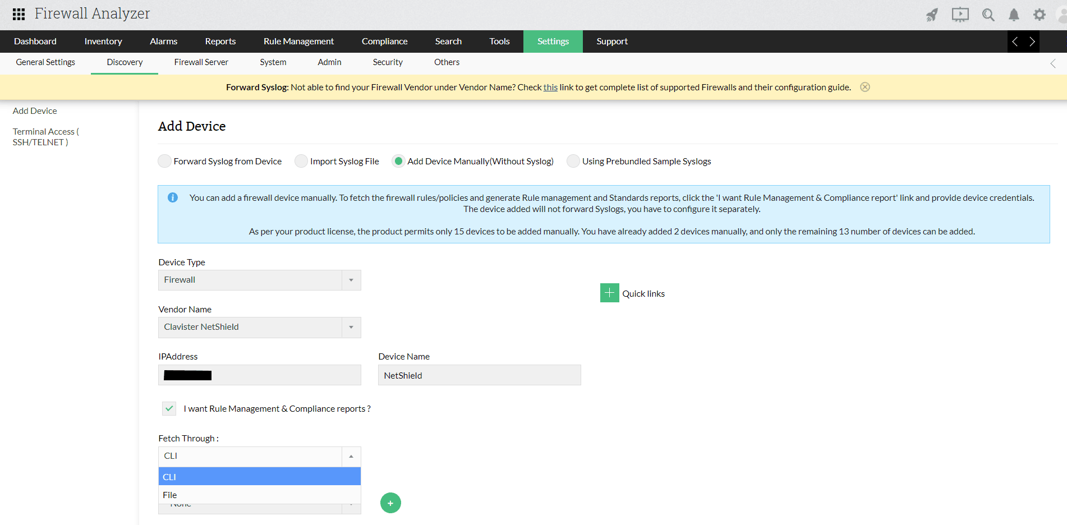Dismiss the Forward Syslog notice banner
The height and width of the screenshot is (525, 1067).
[x=864, y=86]
